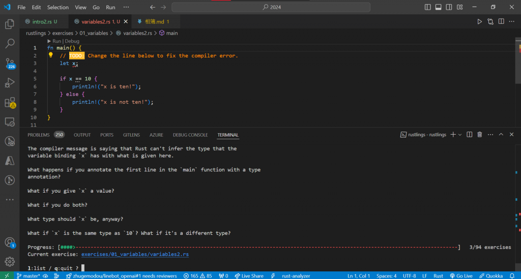Image resolution: width=521 pixels, height=279 pixels.
Task: Switch to PROBLEMS panel tab
Action: point(39,135)
